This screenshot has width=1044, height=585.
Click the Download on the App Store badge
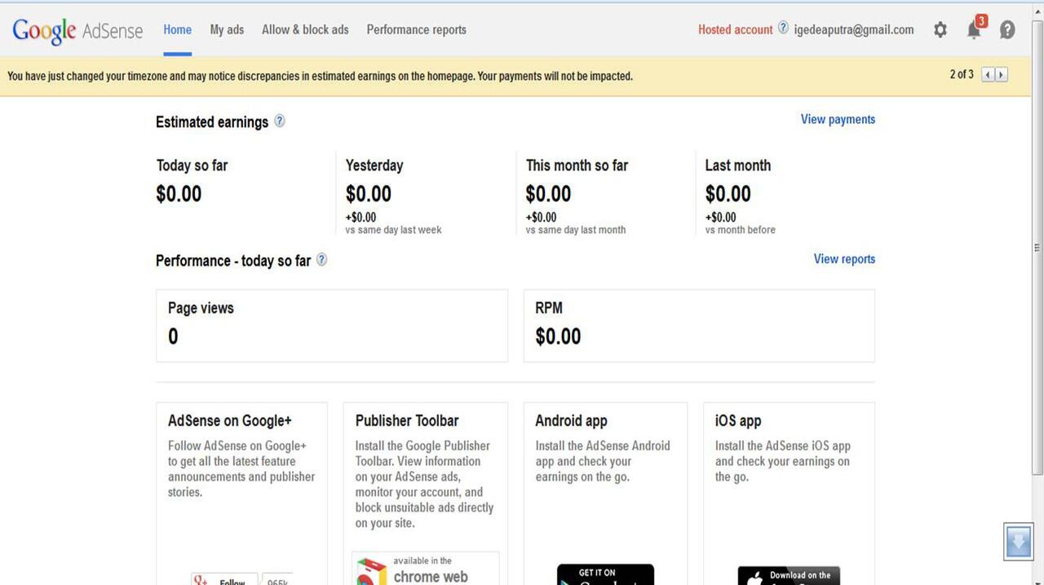tap(789, 576)
